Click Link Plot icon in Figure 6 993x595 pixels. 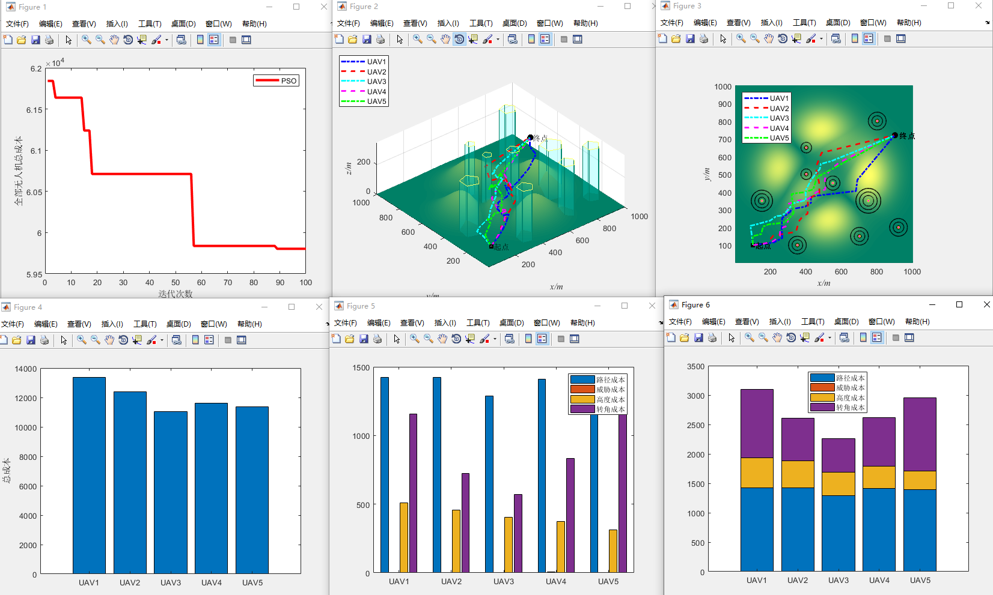[x=845, y=337]
